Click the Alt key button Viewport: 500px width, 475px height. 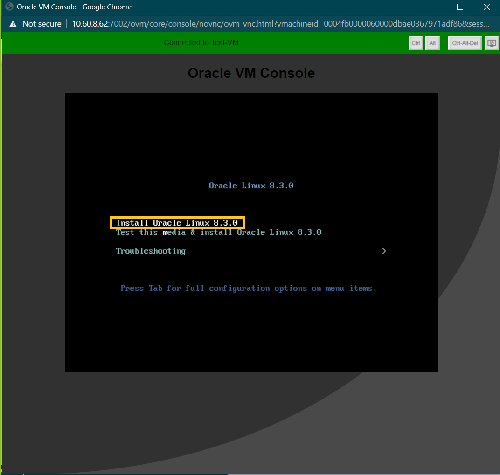tap(432, 43)
